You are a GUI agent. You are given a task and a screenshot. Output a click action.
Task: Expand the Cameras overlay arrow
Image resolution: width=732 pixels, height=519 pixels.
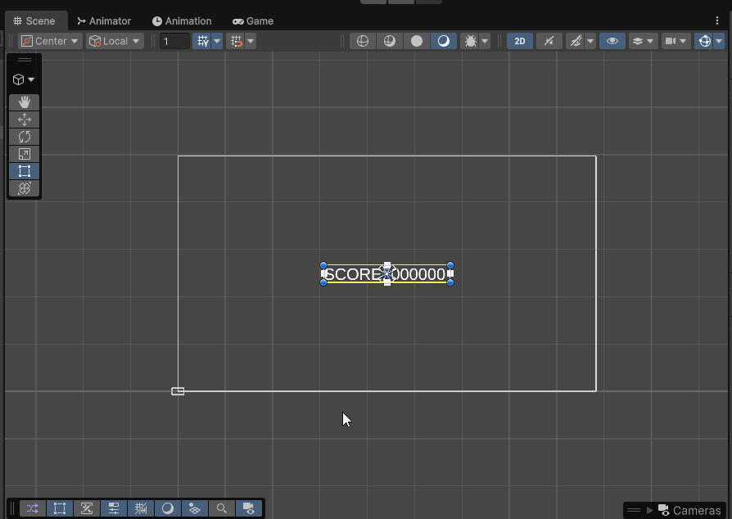649,510
